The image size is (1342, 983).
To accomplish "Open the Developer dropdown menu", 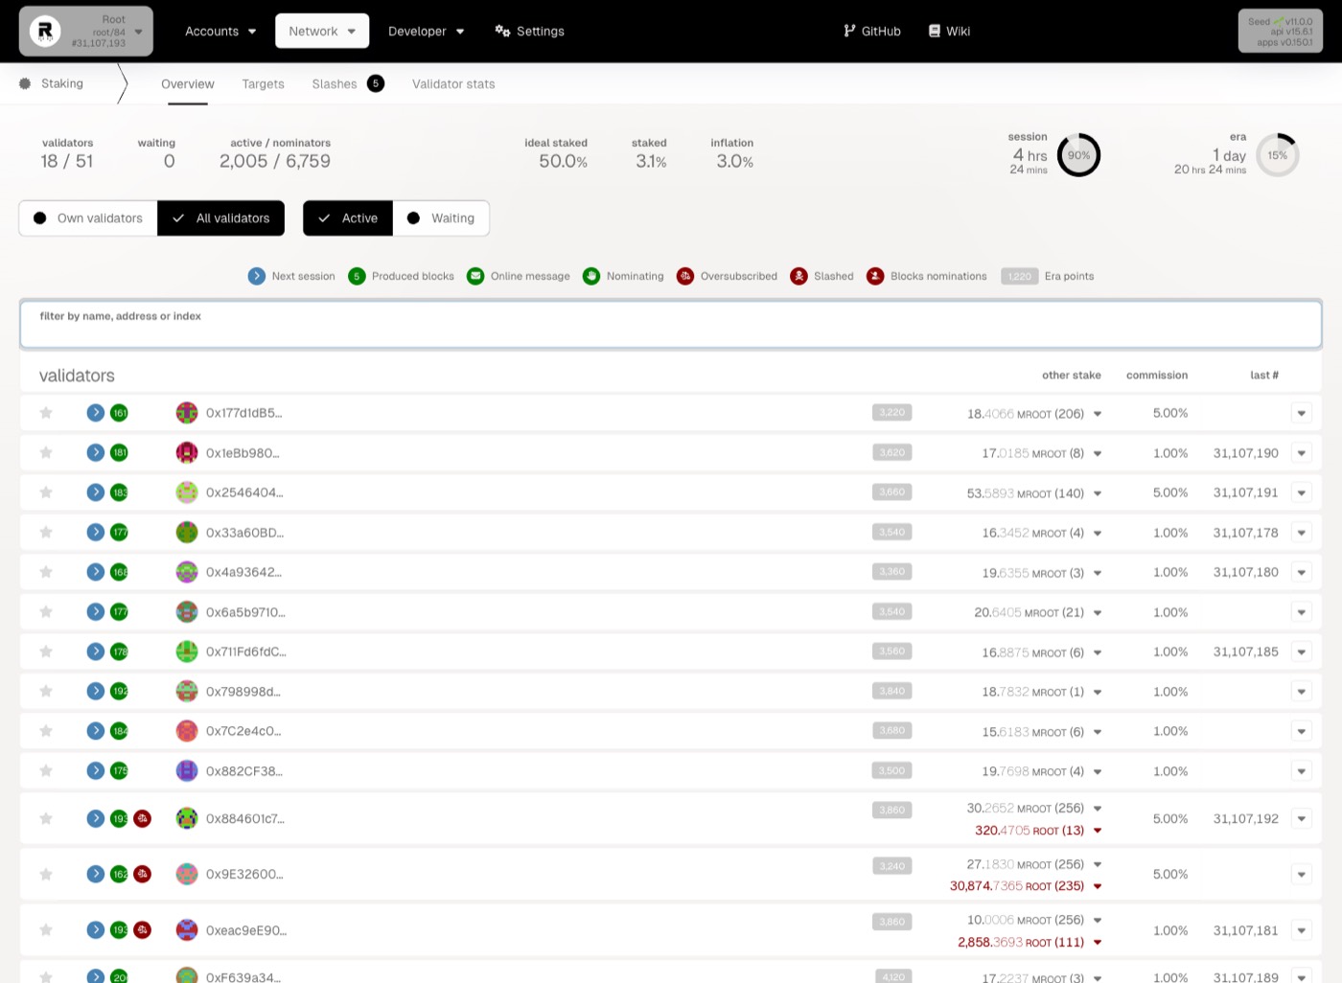I will click(x=426, y=31).
